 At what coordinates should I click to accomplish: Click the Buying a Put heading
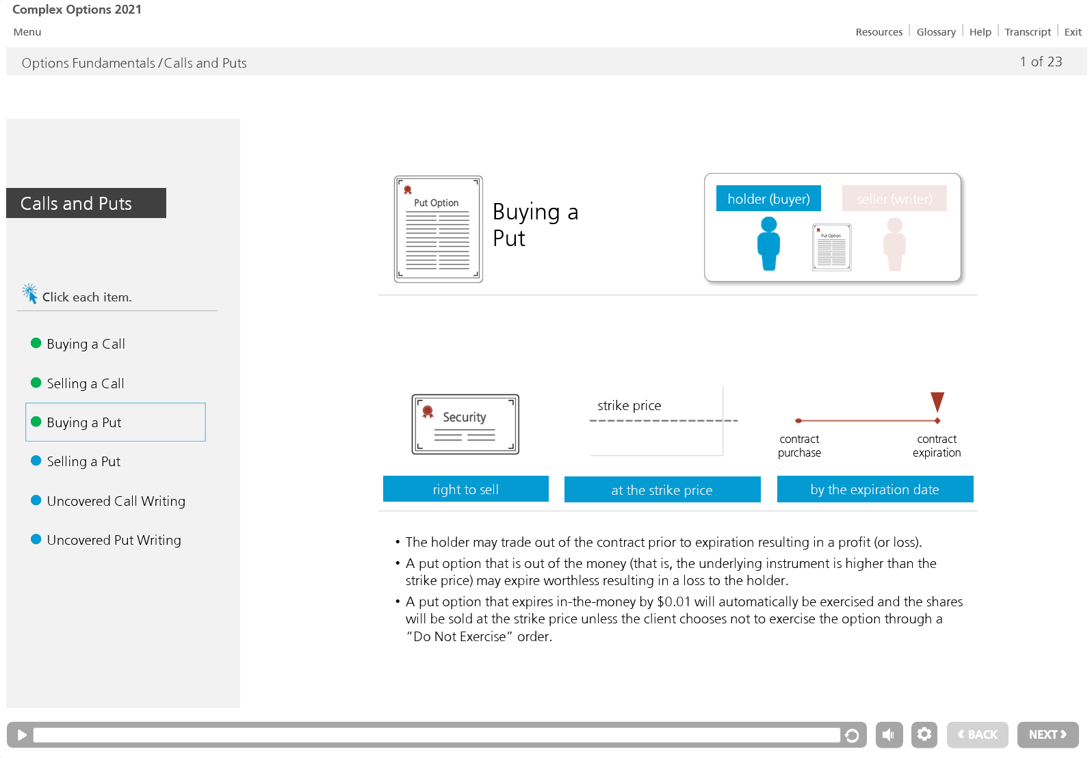535,225
